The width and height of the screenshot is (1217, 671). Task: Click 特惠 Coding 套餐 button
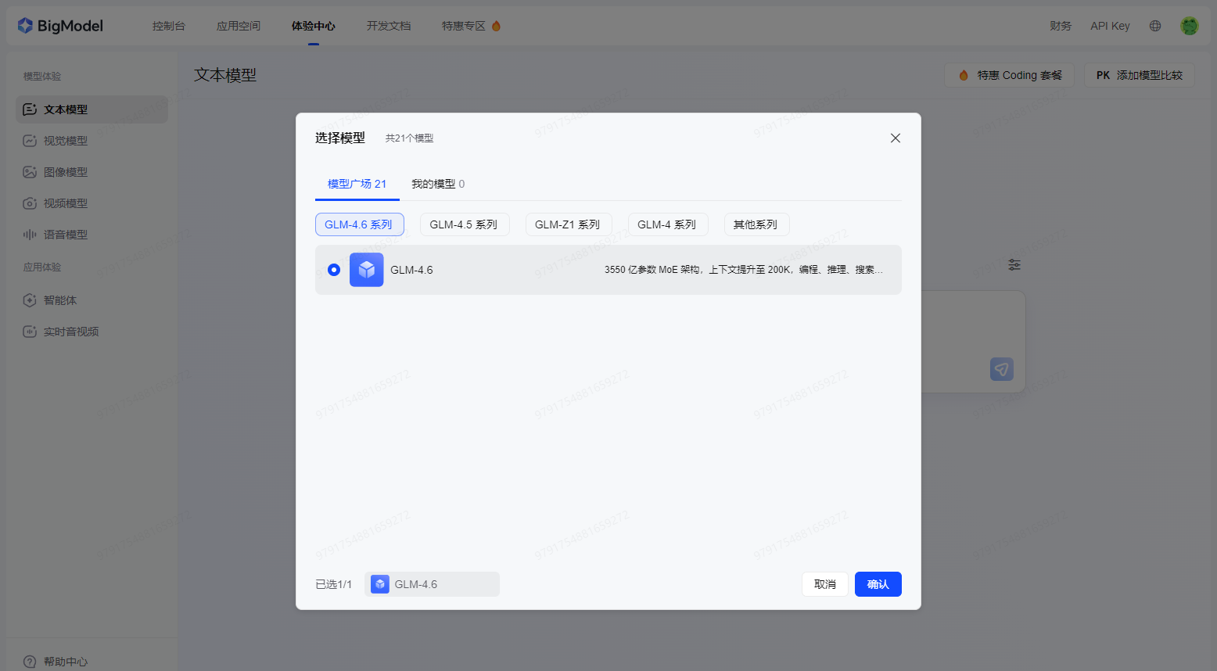click(1010, 75)
